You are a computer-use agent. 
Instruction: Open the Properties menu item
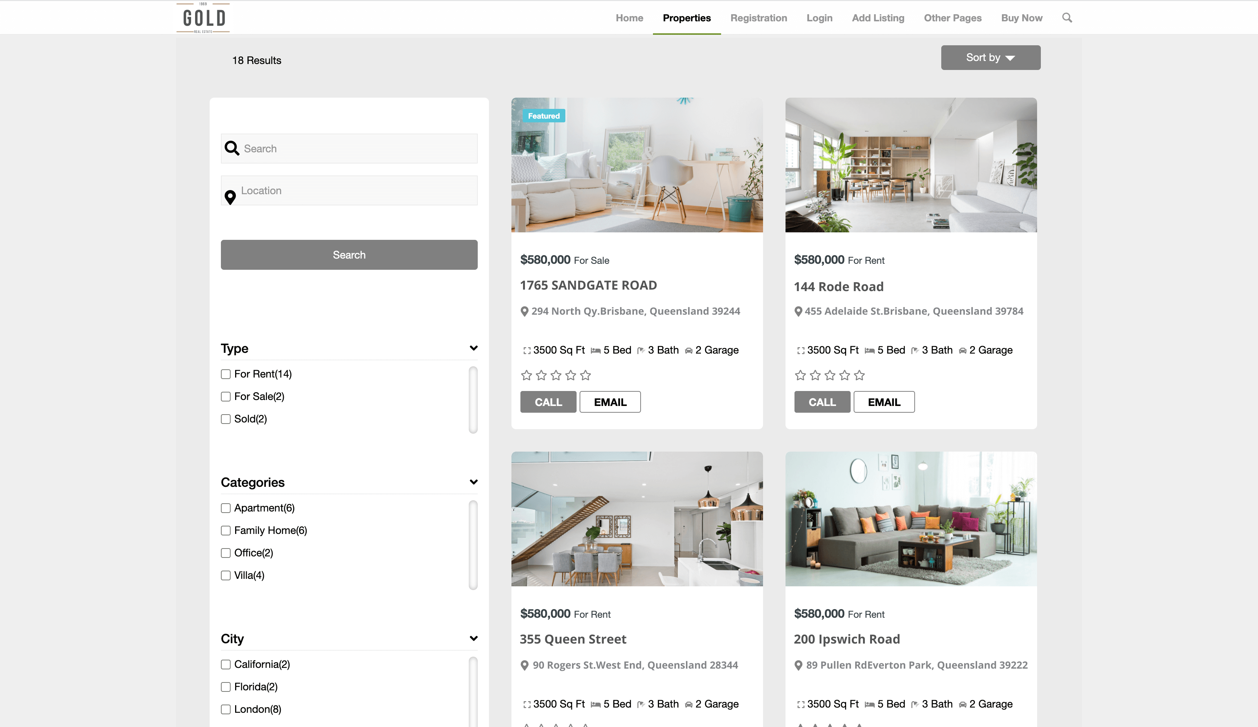(686, 18)
